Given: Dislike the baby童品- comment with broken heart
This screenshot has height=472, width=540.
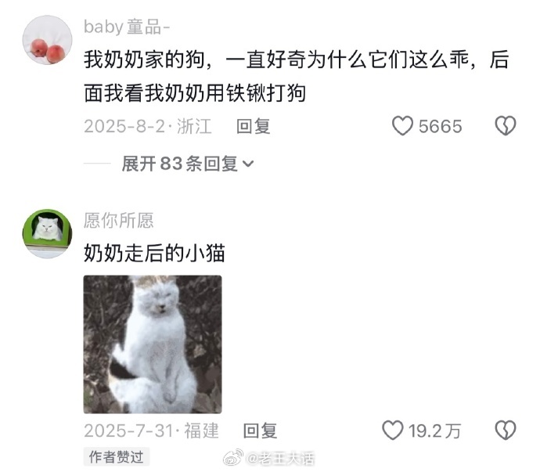Looking at the screenshot, I should click(x=506, y=126).
